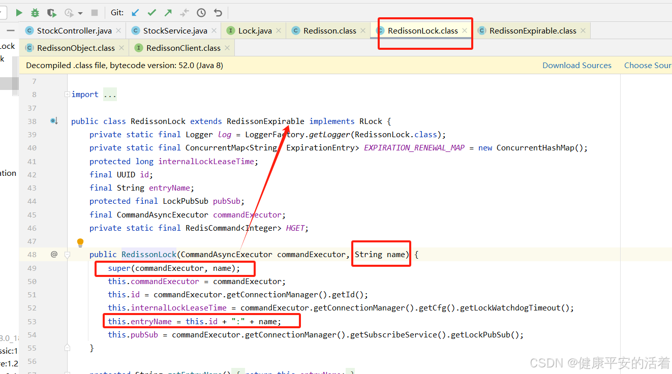672x374 pixels.
Task: Click the Download Sources link
Action: [x=577, y=65]
